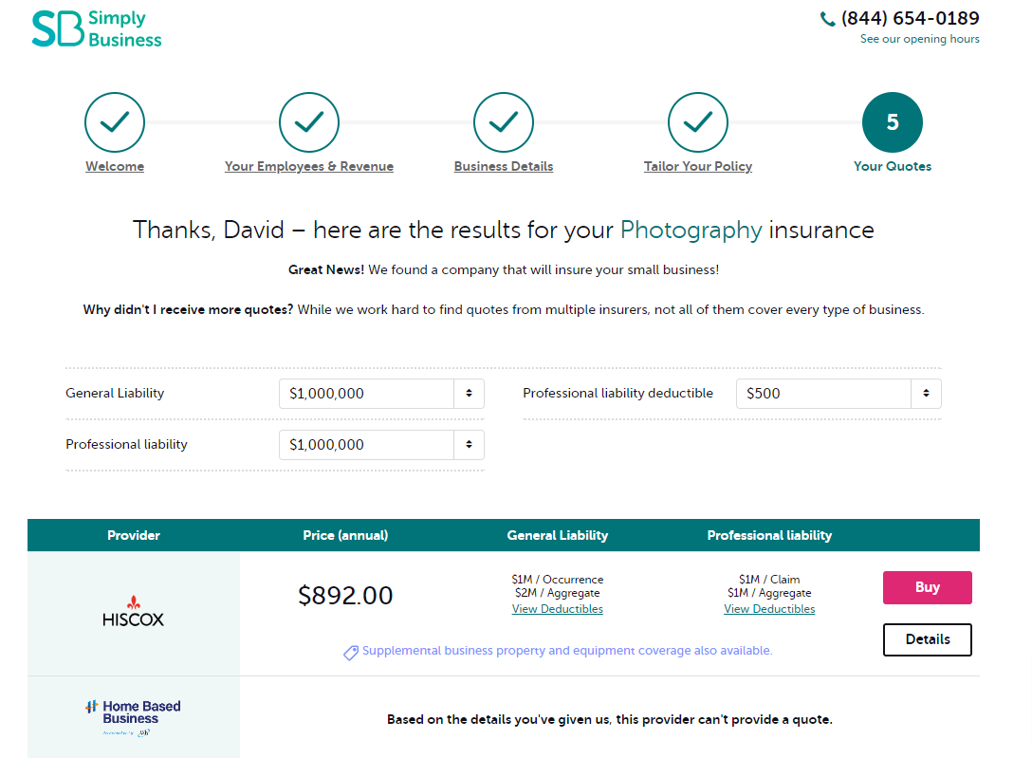Go back to the Welcome step
1032x758 pixels.
click(x=115, y=167)
